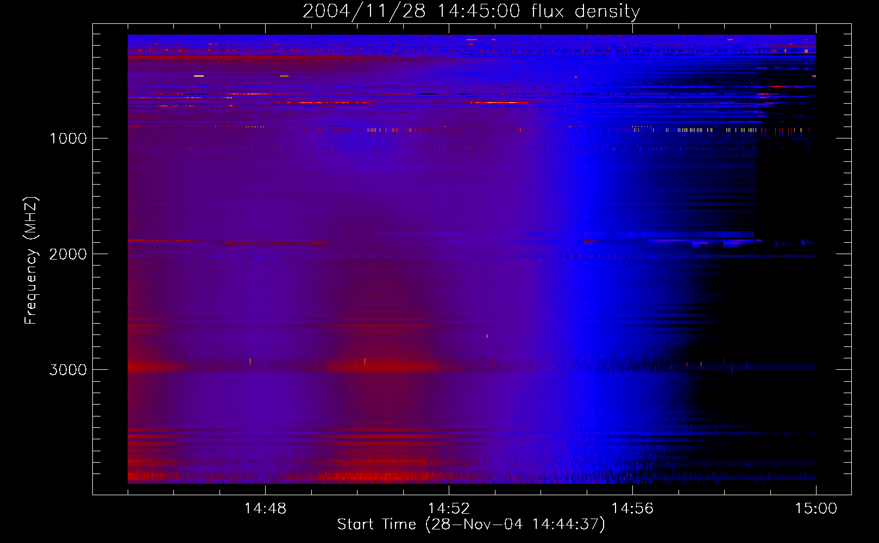879x543 pixels.
Task: Select the 1000 frequency axis label
Action: coord(68,138)
